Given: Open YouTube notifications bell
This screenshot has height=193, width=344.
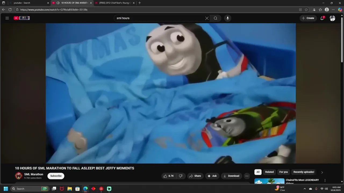Looking at the screenshot, I should (322, 18).
